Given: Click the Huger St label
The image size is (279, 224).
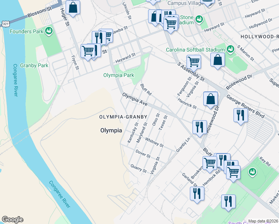Looking at the screenshot, I should tap(65, 17).
